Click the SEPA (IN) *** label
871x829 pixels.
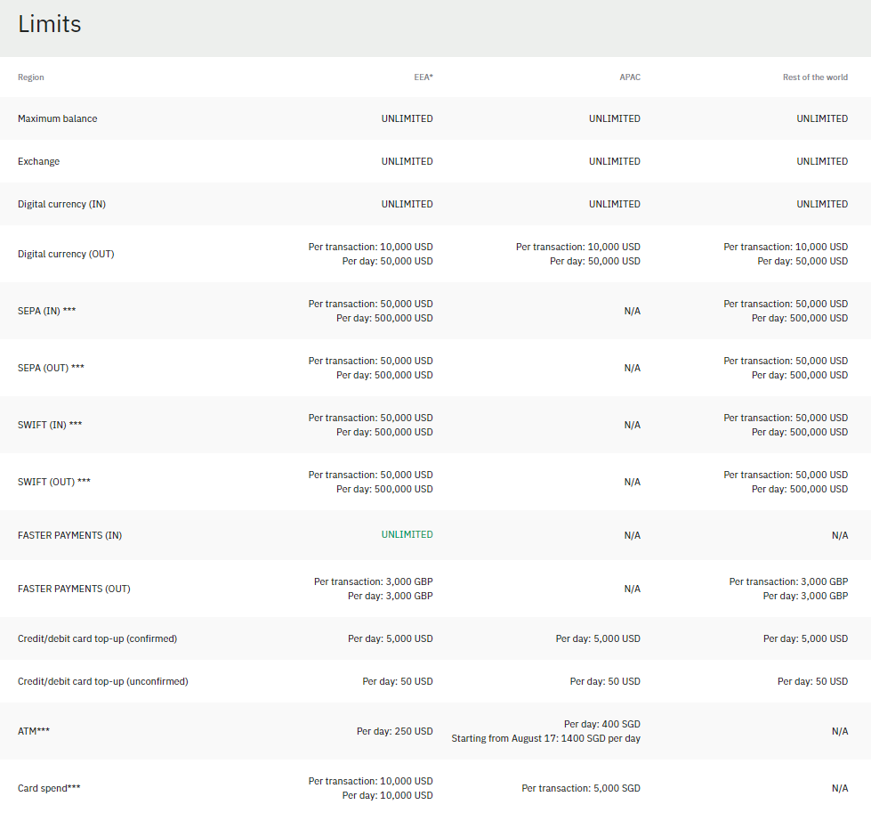46,311
